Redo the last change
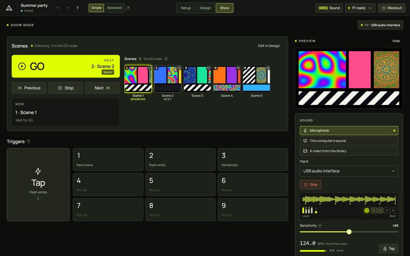This screenshot has height=256, width=410. 68,8
